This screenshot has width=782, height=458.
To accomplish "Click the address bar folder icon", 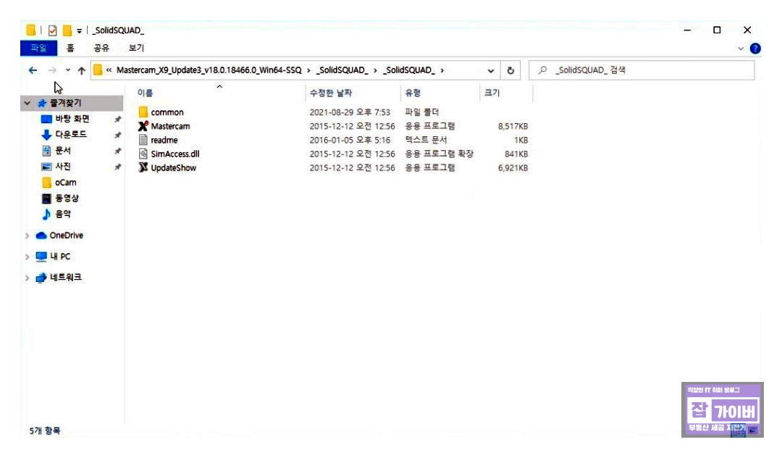I will (98, 70).
